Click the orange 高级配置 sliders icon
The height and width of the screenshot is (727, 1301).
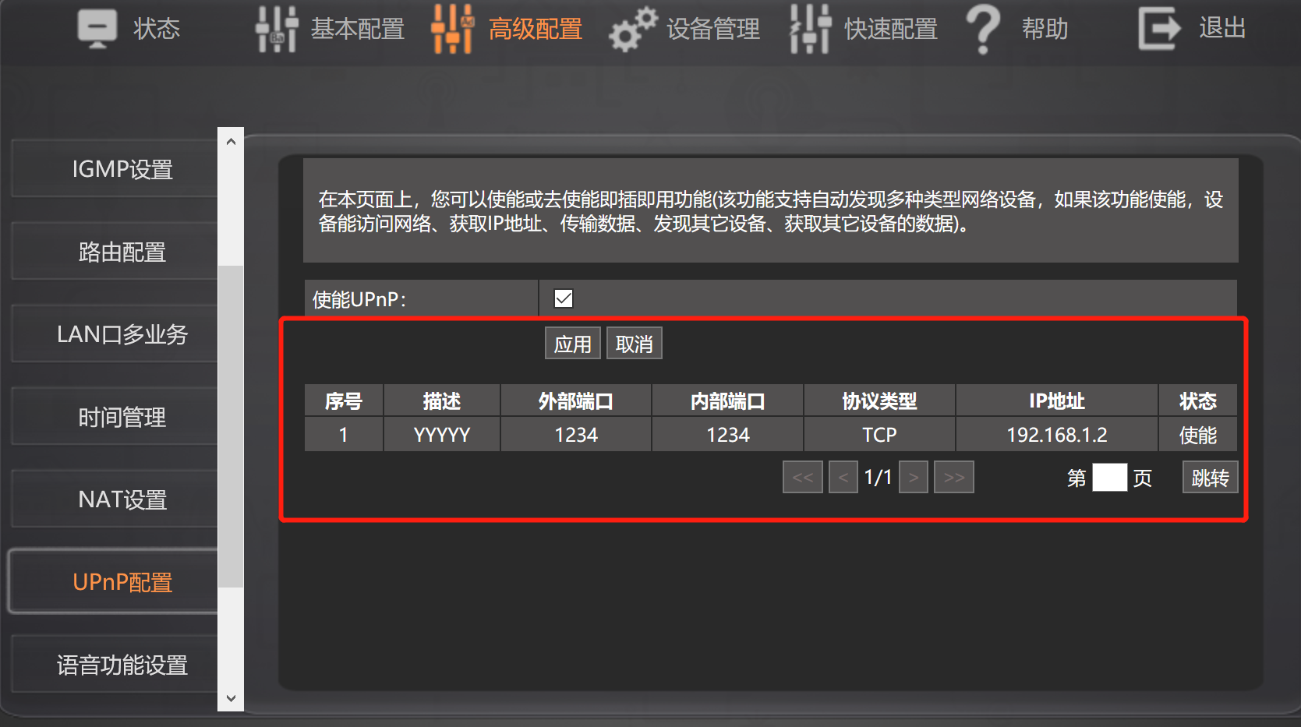click(453, 29)
